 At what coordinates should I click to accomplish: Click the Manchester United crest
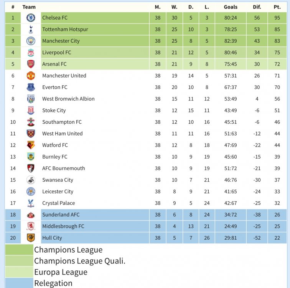(x=31, y=76)
